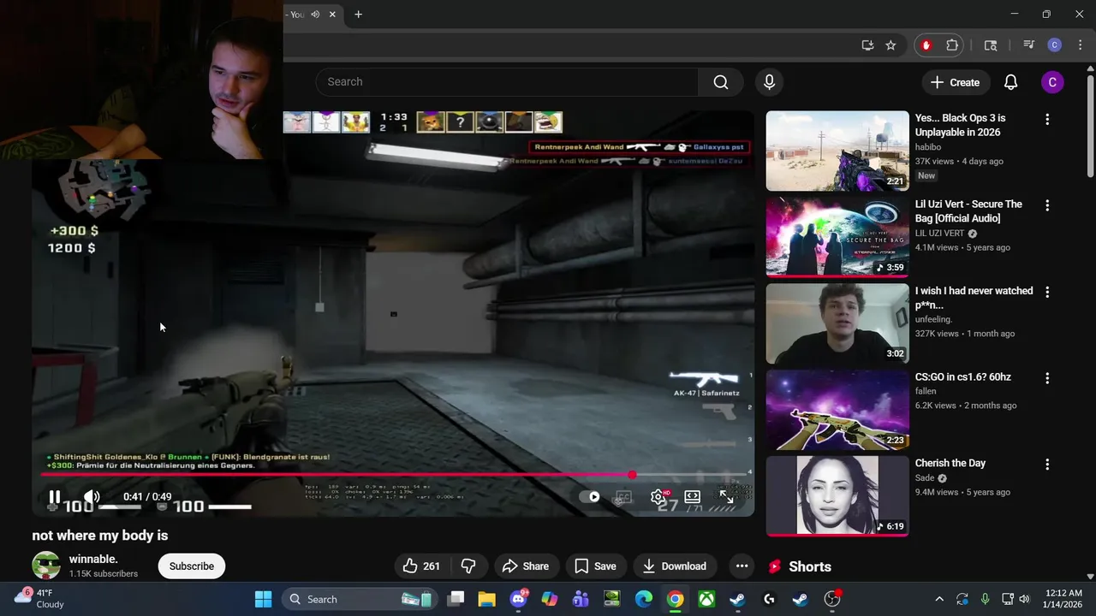The image size is (1096, 616).
Task: Start voice search with microphone
Action: click(769, 82)
